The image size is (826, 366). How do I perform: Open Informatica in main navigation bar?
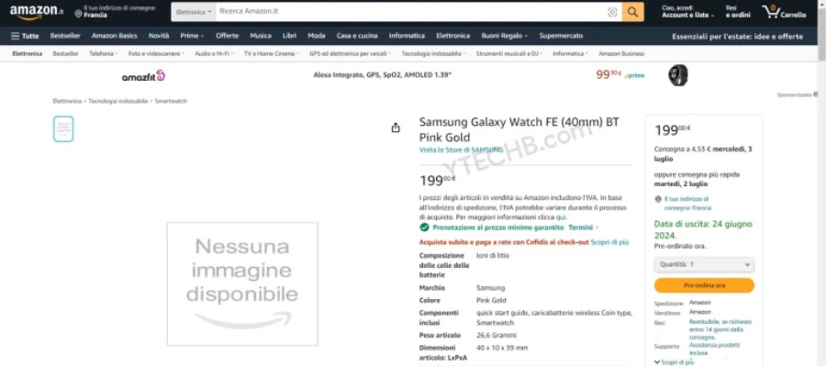click(x=407, y=36)
